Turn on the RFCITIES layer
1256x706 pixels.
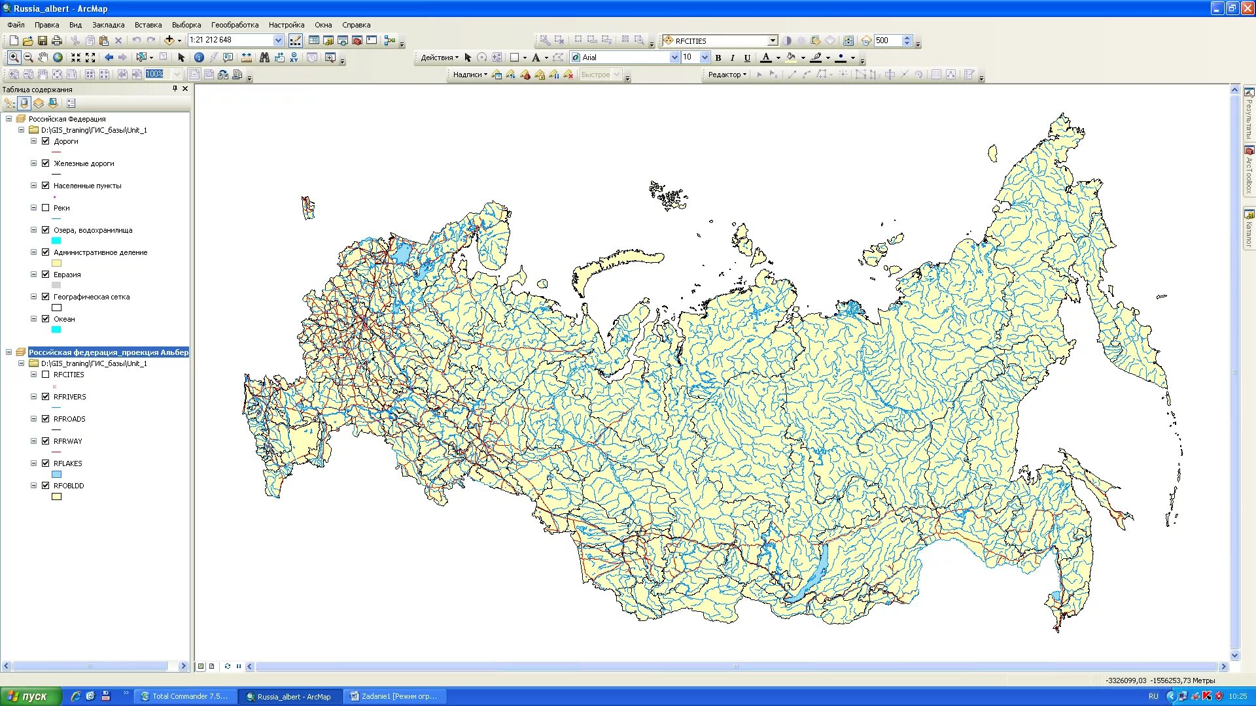point(46,375)
